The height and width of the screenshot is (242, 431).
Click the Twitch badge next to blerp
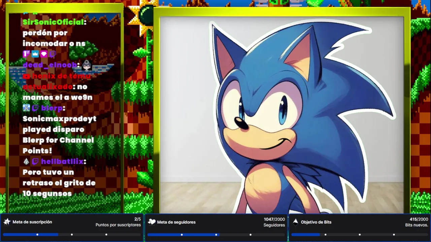click(x=35, y=108)
